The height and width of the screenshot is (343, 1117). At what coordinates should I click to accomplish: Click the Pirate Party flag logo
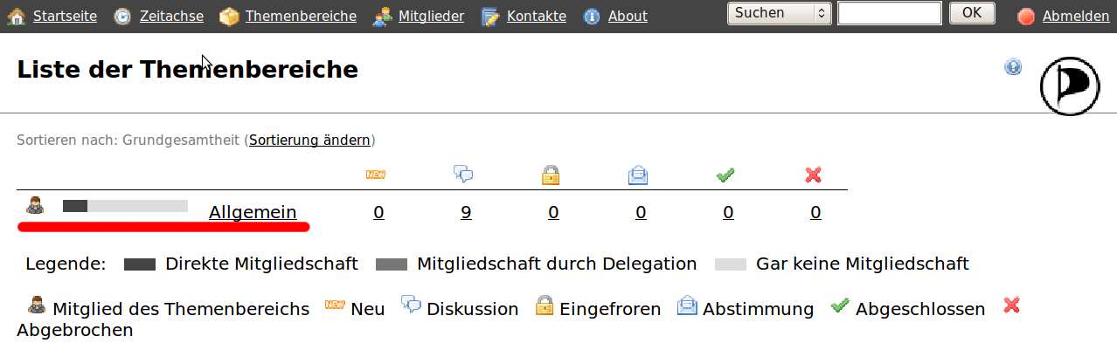(x=1070, y=85)
